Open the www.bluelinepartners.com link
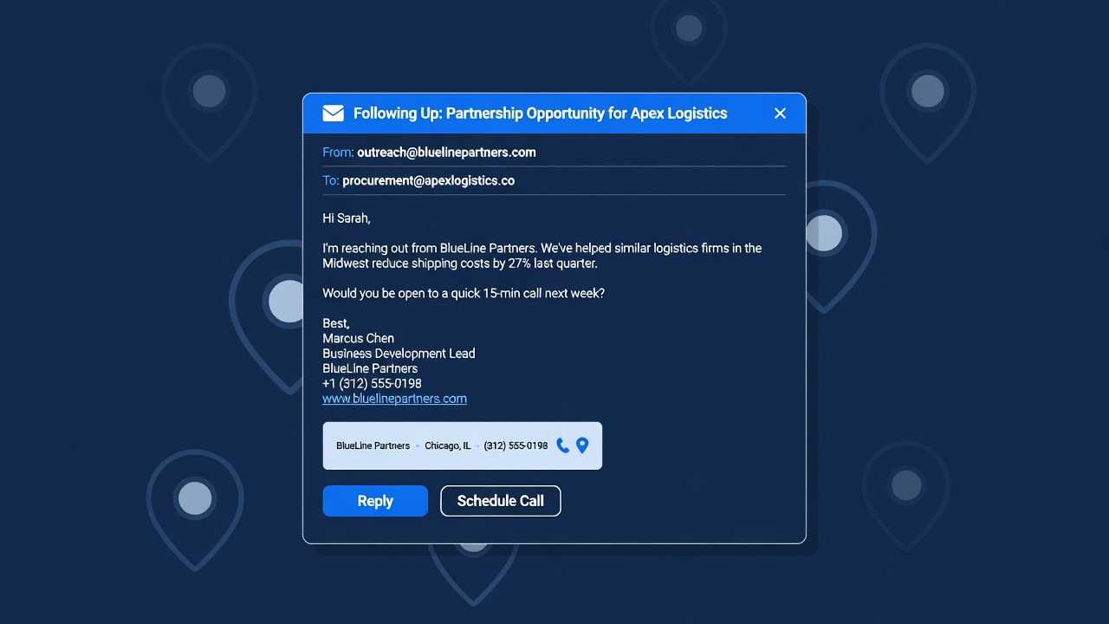The width and height of the screenshot is (1109, 624). coord(394,399)
